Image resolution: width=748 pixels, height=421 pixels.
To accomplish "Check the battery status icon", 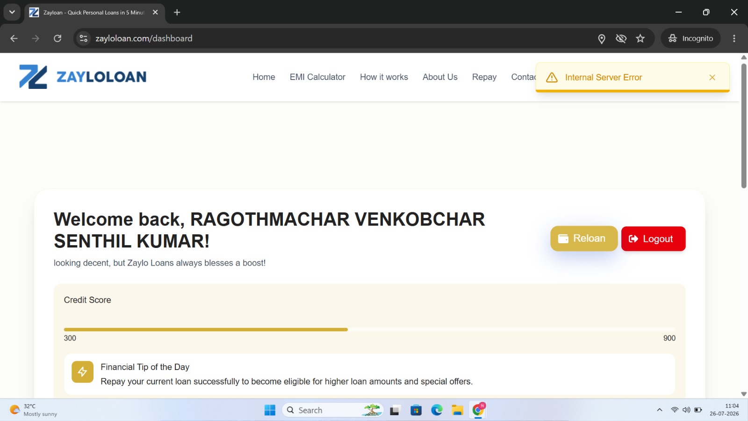I will coord(698,410).
